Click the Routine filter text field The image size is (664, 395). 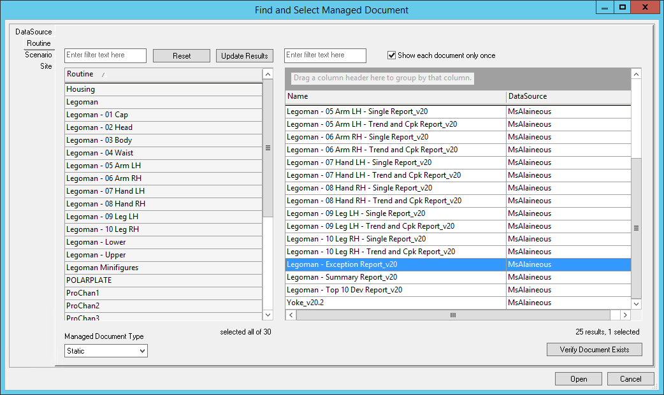click(x=105, y=55)
